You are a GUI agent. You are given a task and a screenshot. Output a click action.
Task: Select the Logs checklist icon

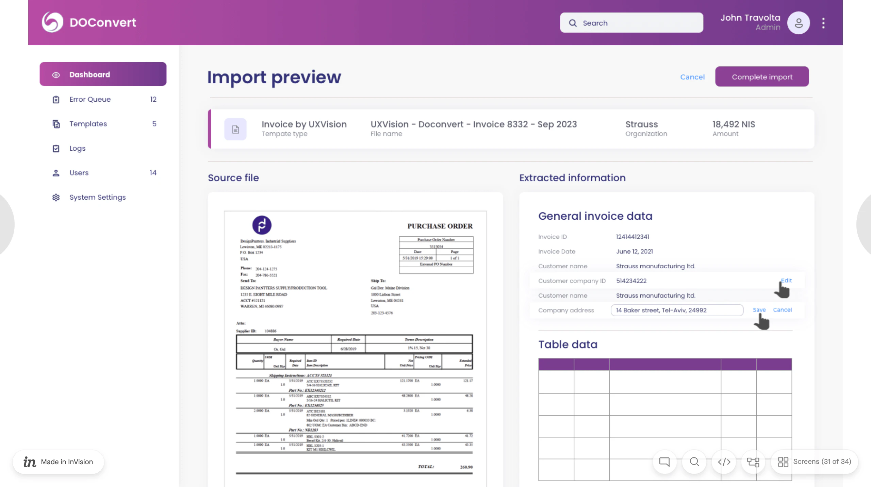click(x=55, y=148)
